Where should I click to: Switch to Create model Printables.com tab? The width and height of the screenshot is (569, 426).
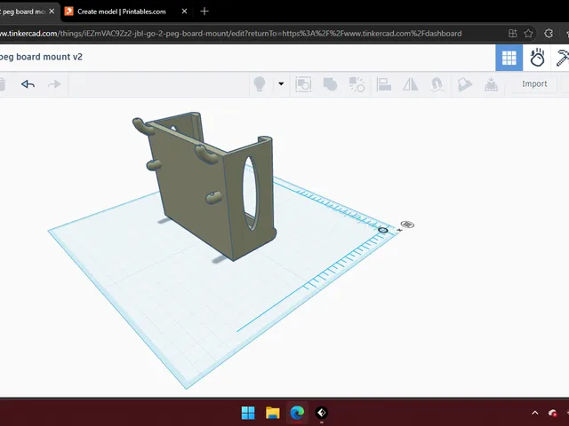pyautogui.click(x=122, y=12)
